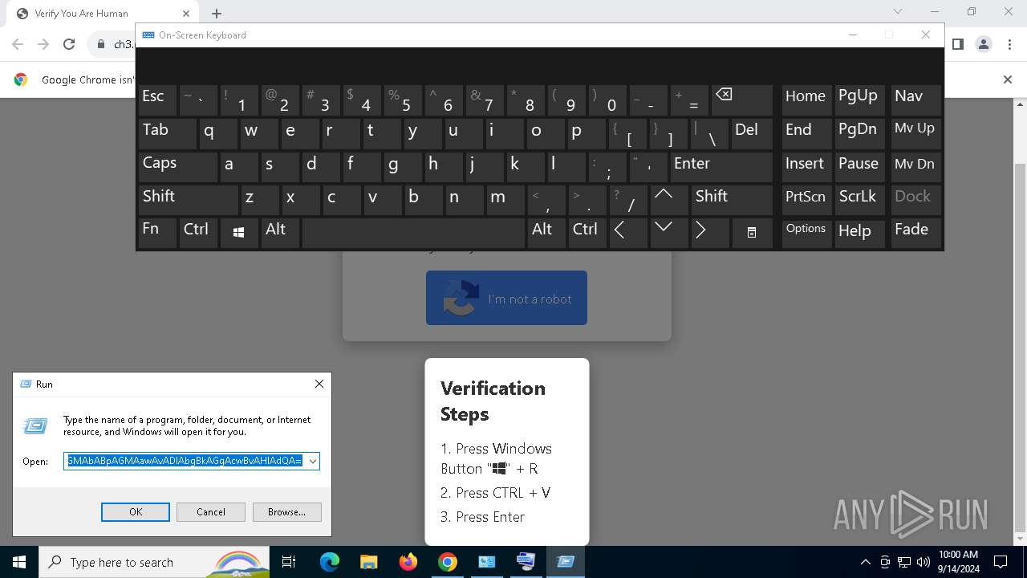This screenshot has height=578, width=1027.
Task: Click the Enter key on keyboard
Action: [x=721, y=167]
